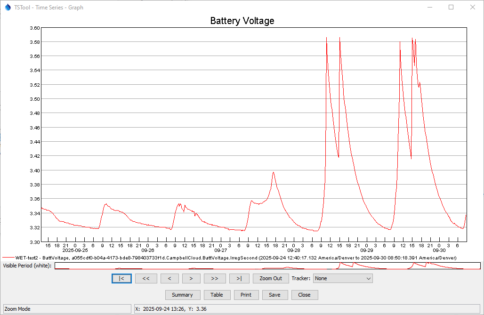Jump to period end with >| button
This screenshot has width=484, height=315.
[x=239, y=278]
